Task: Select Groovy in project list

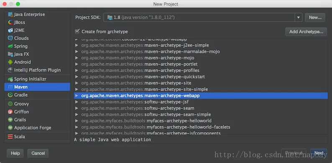Action: click(37, 104)
